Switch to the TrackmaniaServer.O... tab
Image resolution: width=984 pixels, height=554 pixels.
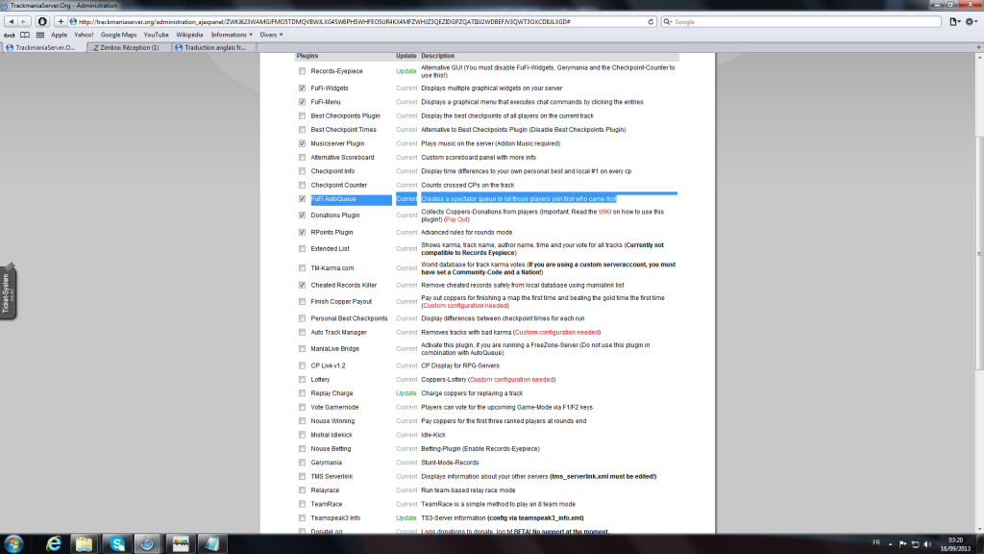[44, 47]
